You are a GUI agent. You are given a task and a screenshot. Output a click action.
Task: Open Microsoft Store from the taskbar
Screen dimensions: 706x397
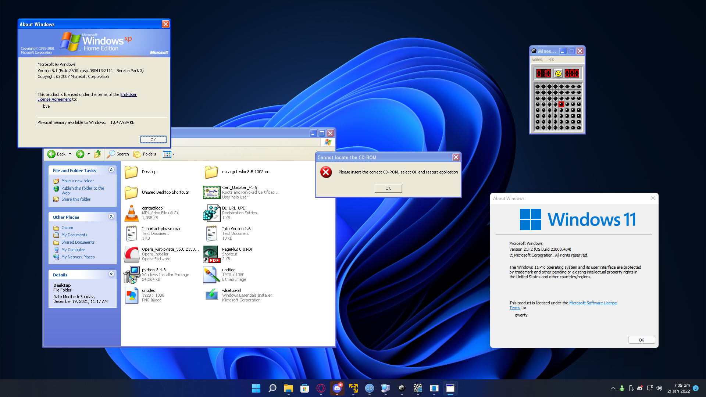tap(305, 388)
